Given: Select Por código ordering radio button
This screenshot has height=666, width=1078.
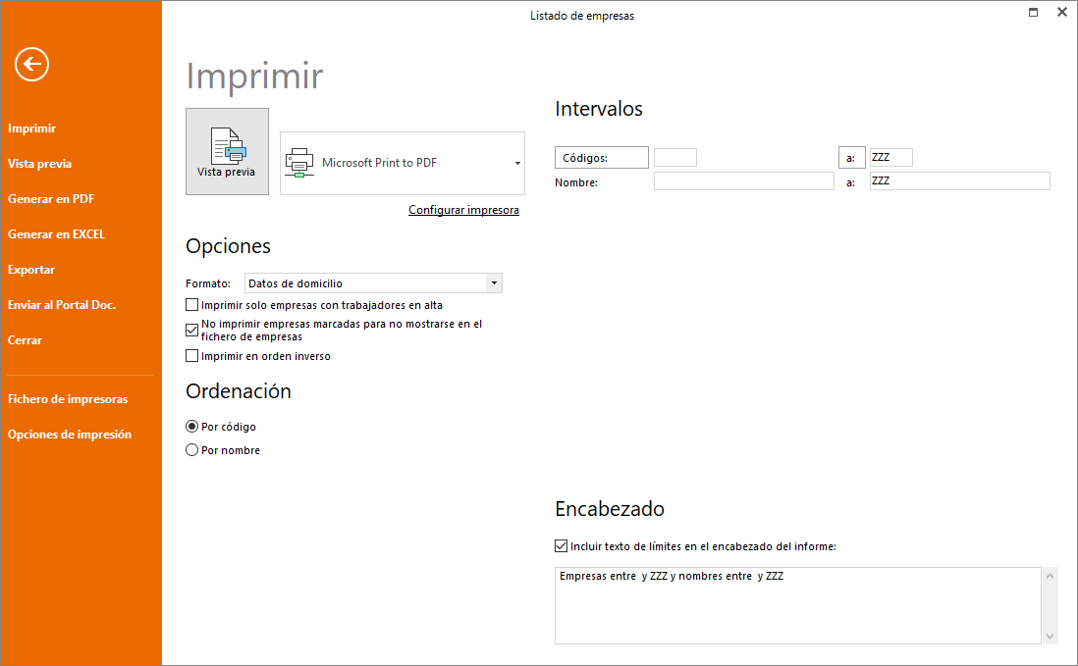Looking at the screenshot, I should 191,427.
